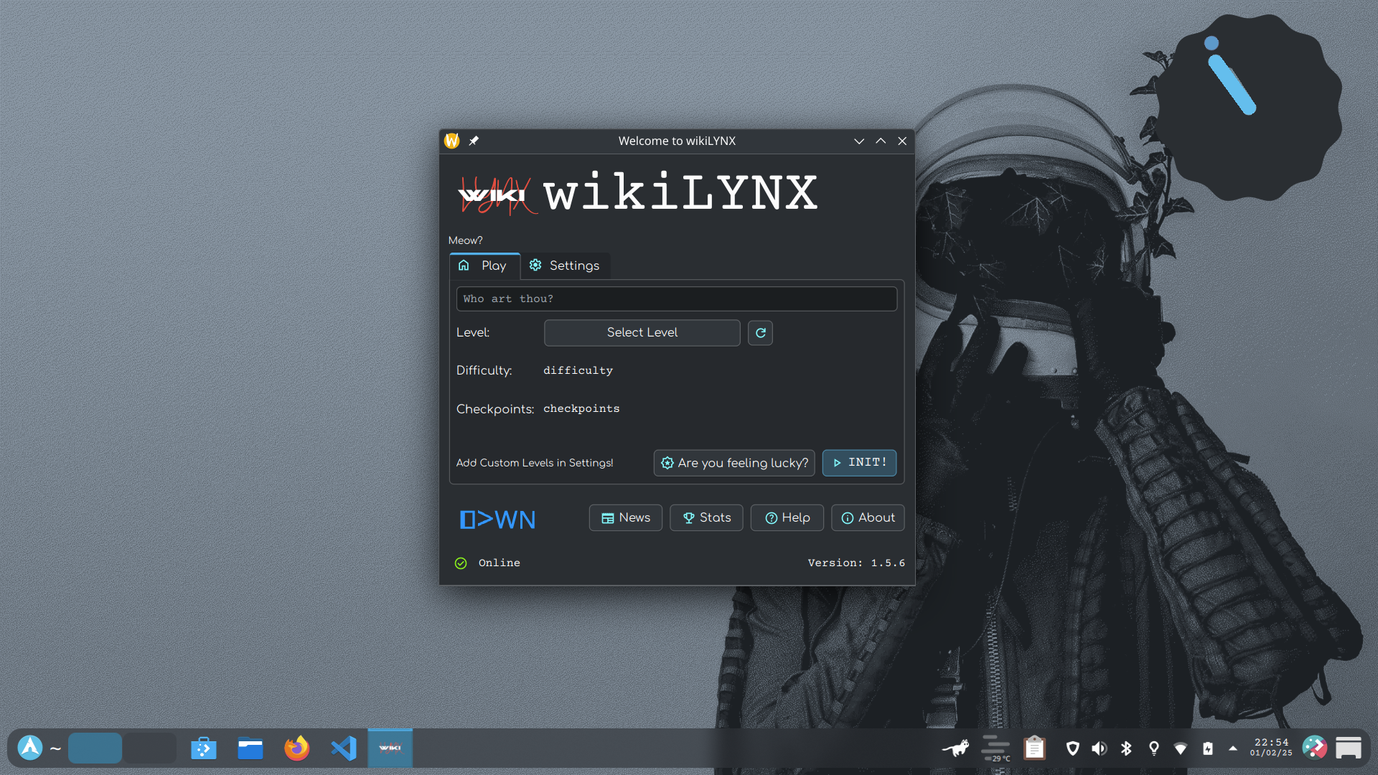Open Visual Studio Code from taskbar
The width and height of the screenshot is (1378, 775).
click(344, 748)
